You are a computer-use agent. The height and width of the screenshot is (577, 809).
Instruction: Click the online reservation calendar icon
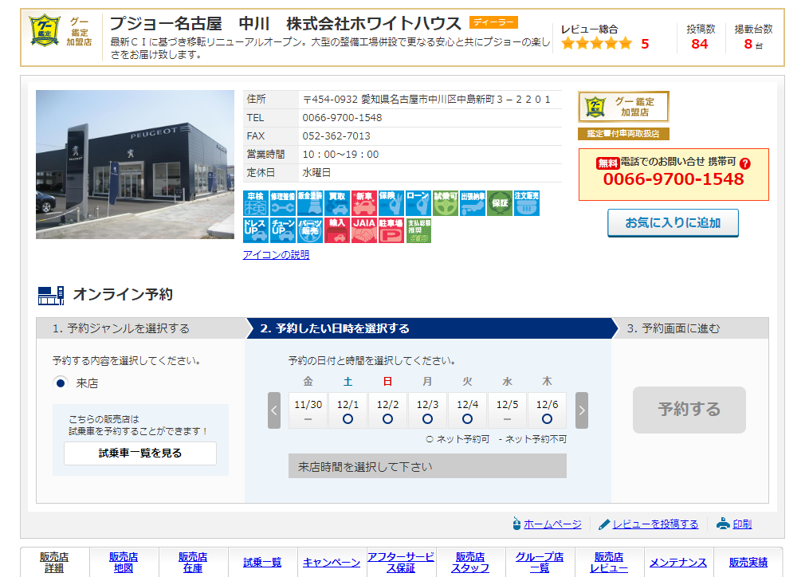[x=50, y=295]
